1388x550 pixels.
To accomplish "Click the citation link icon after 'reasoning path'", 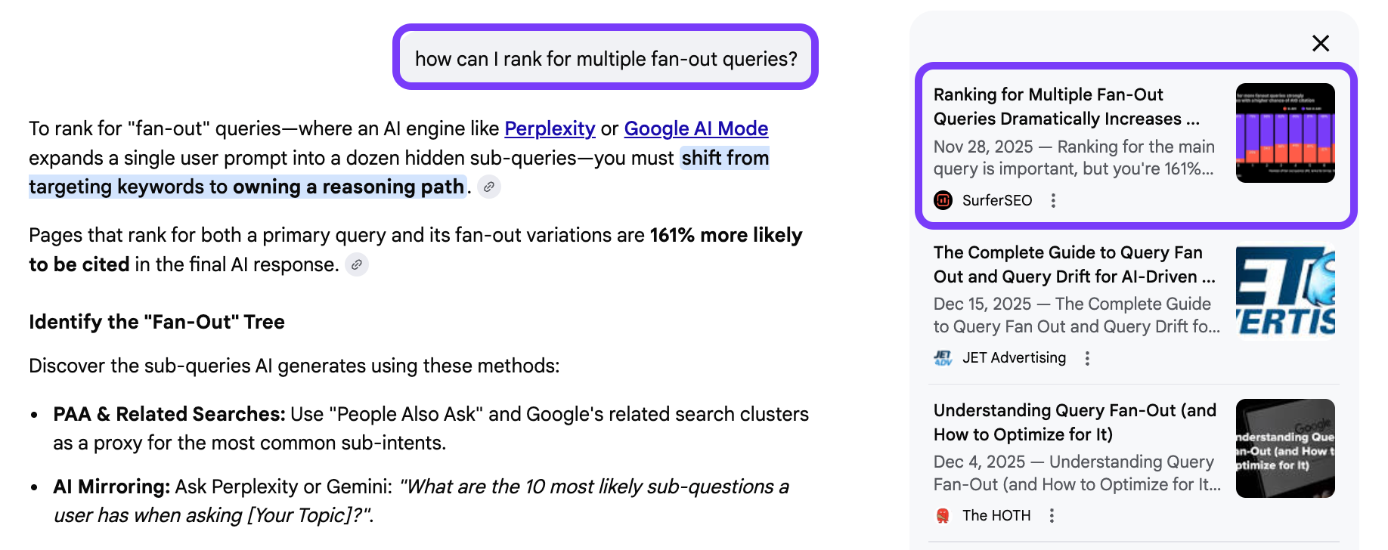I will click(x=489, y=187).
